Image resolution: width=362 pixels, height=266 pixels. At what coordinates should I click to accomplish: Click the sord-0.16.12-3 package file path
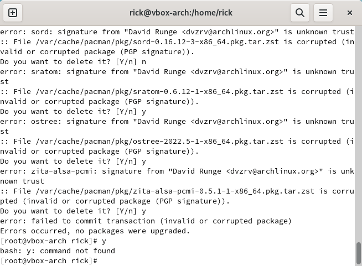157,42
